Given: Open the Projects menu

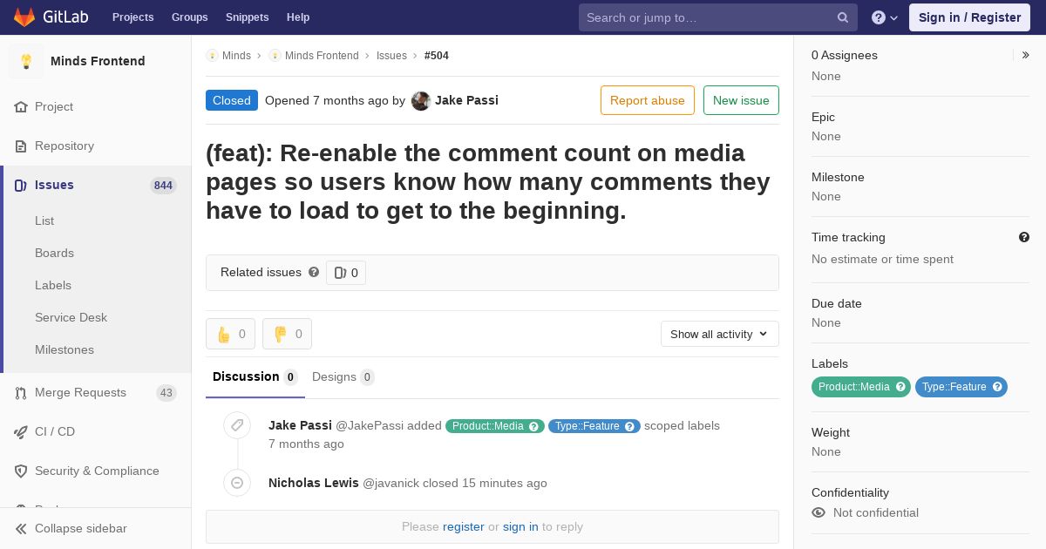Looking at the screenshot, I should click(133, 17).
